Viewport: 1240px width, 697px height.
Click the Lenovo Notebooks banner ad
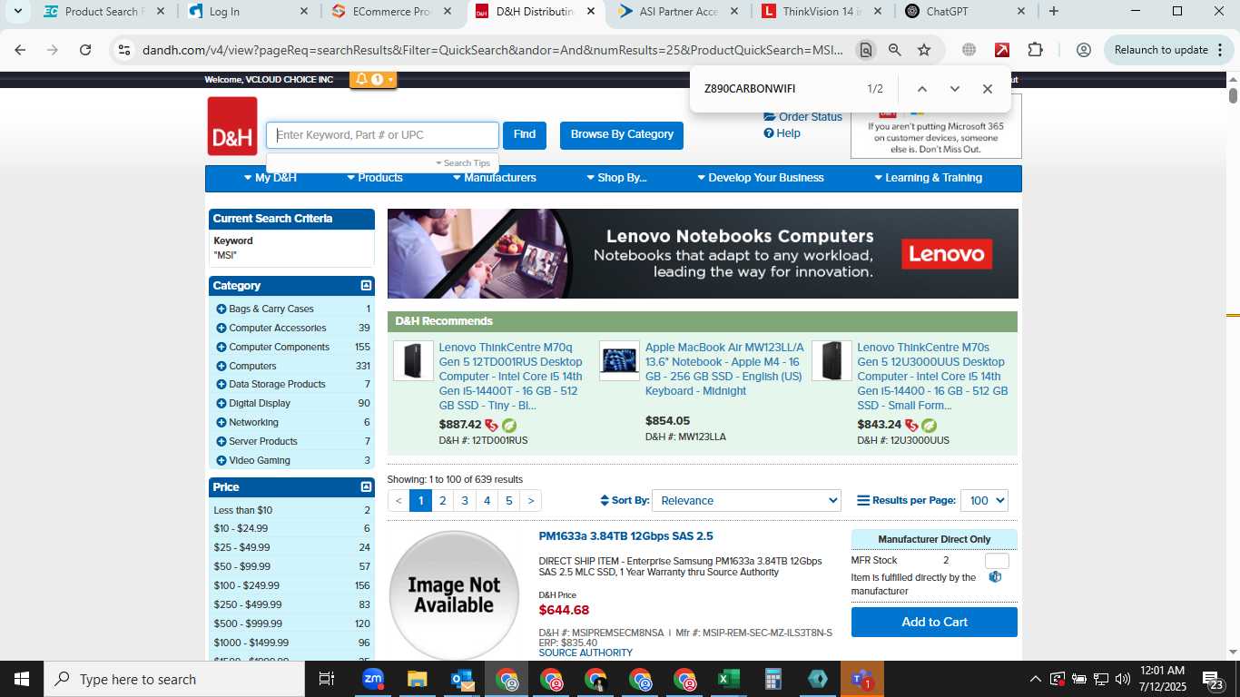(703, 254)
